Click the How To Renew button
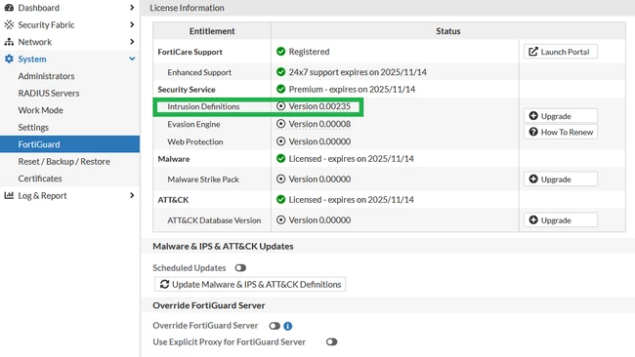Screen dimensions: 635x357 pyautogui.click(x=561, y=132)
